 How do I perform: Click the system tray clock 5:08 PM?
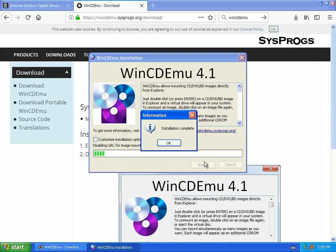click(324, 247)
